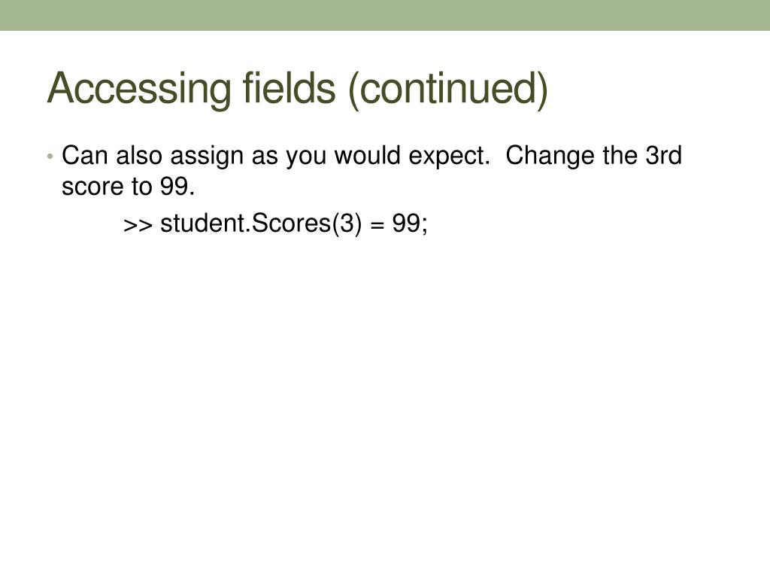770x578 pixels.
Task: Click the word 'would' in the bullet
Action: 367,155
